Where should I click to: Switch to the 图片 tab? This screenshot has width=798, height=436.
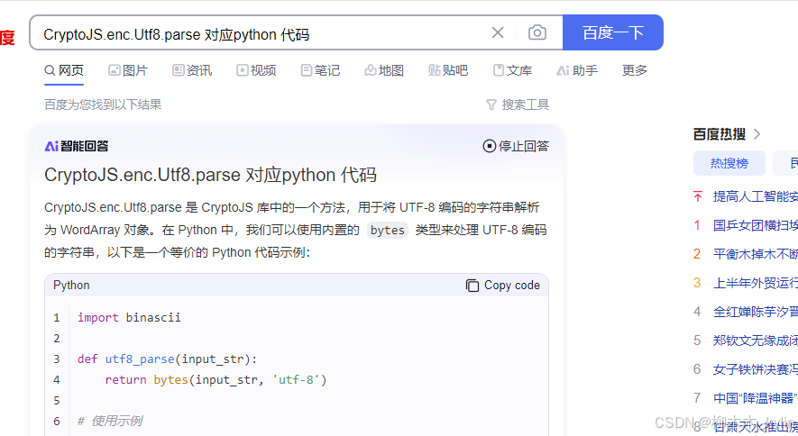click(128, 70)
